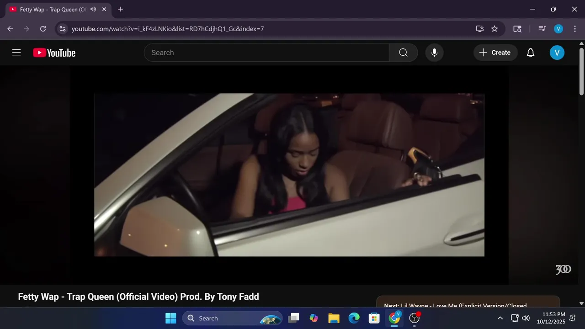Open Chrome media controls icon
Screen dimensions: 585x329
(542, 29)
